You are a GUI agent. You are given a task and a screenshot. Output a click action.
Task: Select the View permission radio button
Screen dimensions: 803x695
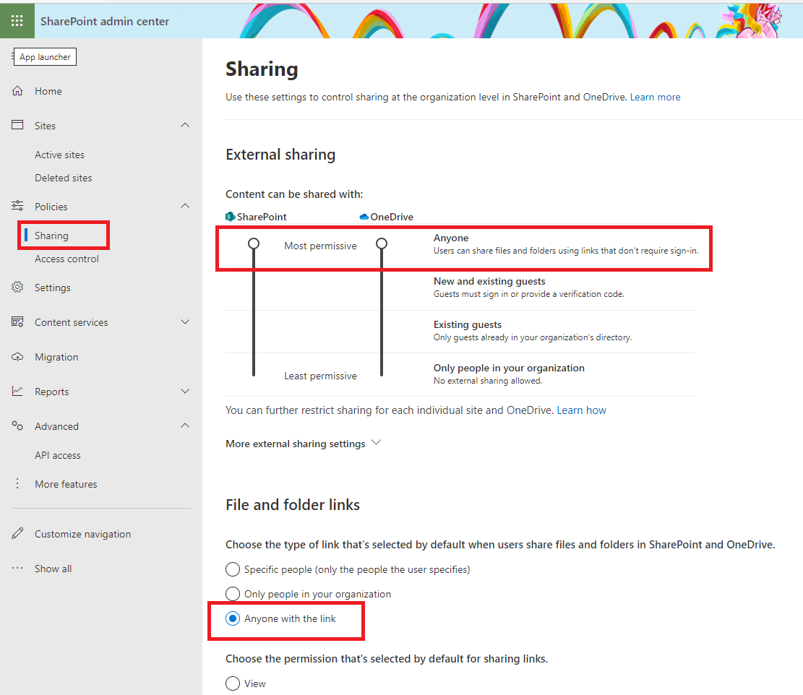[233, 683]
